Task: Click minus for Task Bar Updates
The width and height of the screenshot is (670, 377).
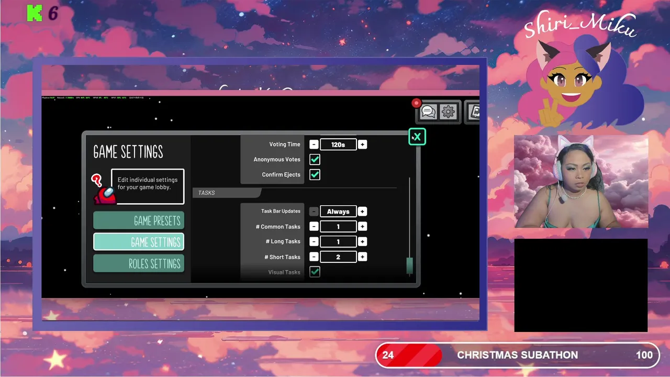Action: pos(314,212)
